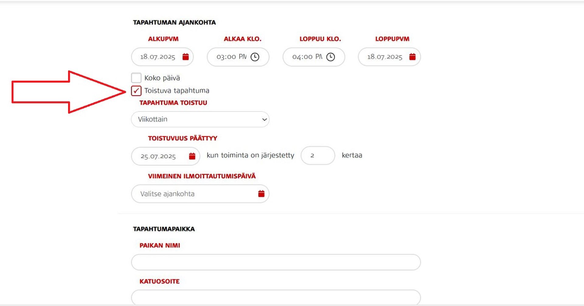Image resolution: width=584 pixels, height=306 pixels.
Task: Click the ALKUPVM date text 18.07.2025
Action: pos(158,56)
